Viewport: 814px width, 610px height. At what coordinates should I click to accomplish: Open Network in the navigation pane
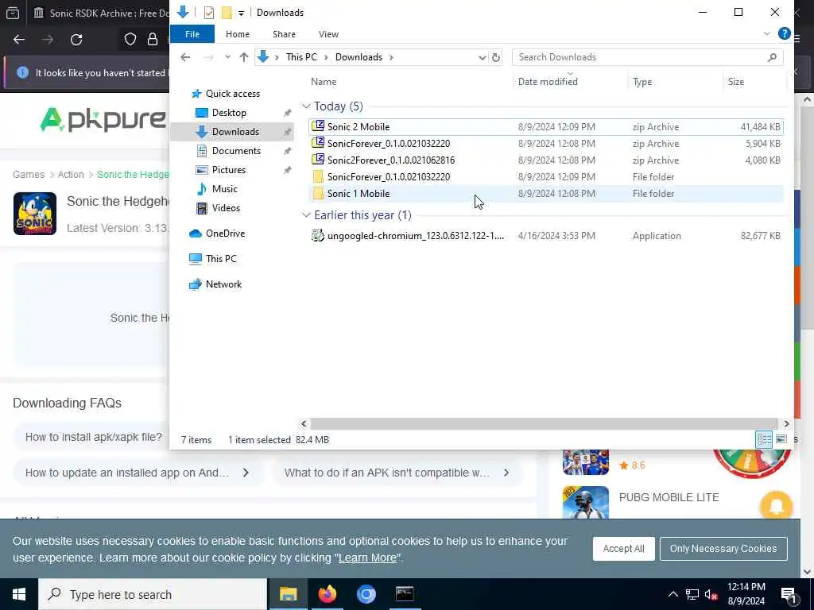(x=223, y=284)
